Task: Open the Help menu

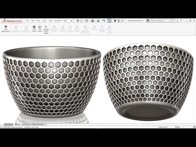Action: coord(65,21)
